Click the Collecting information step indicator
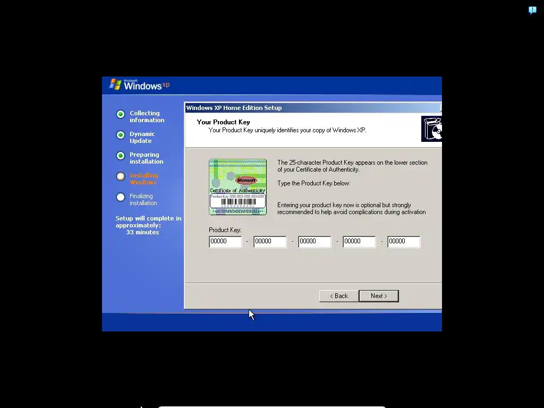The height and width of the screenshot is (408, 544). [x=121, y=114]
